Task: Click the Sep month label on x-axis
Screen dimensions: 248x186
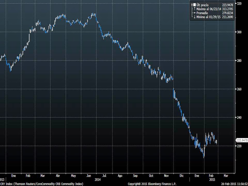Action: click(x=135, y=176)
